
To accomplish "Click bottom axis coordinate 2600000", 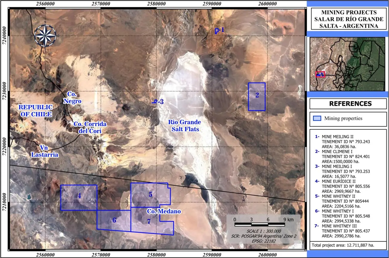I will [x=267, y=254].
